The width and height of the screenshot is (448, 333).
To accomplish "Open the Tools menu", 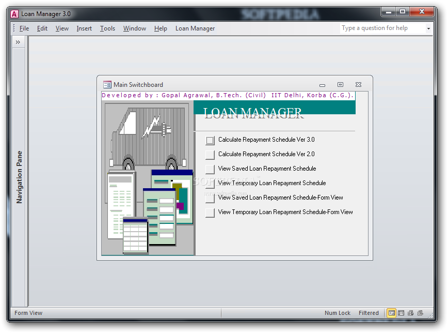I will (x=107, y=28).
